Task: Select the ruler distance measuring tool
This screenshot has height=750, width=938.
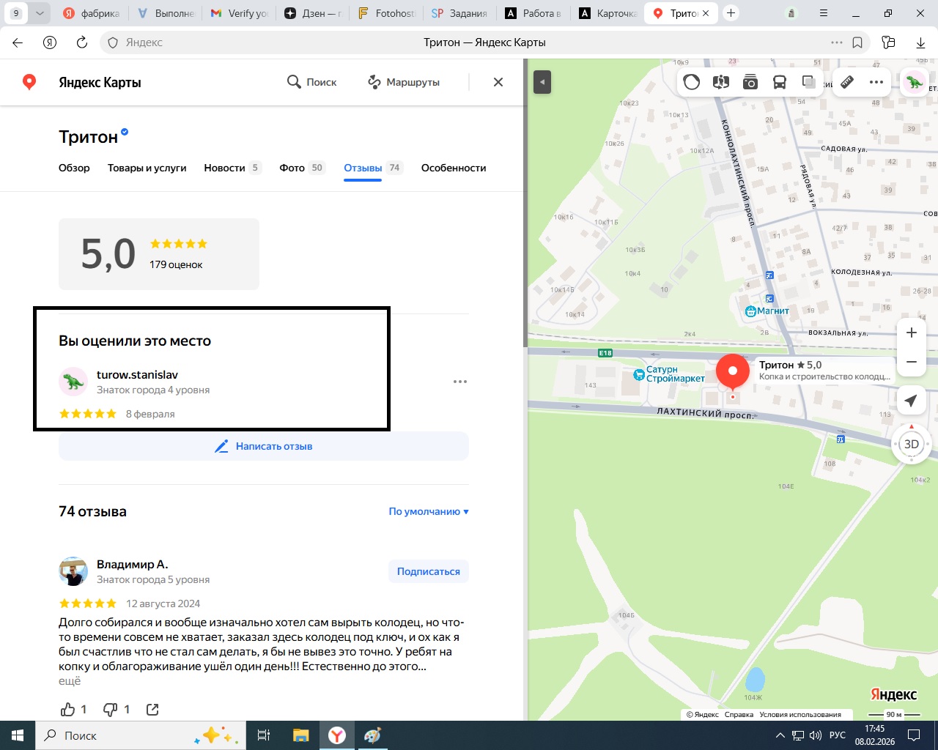Action: 847,82
